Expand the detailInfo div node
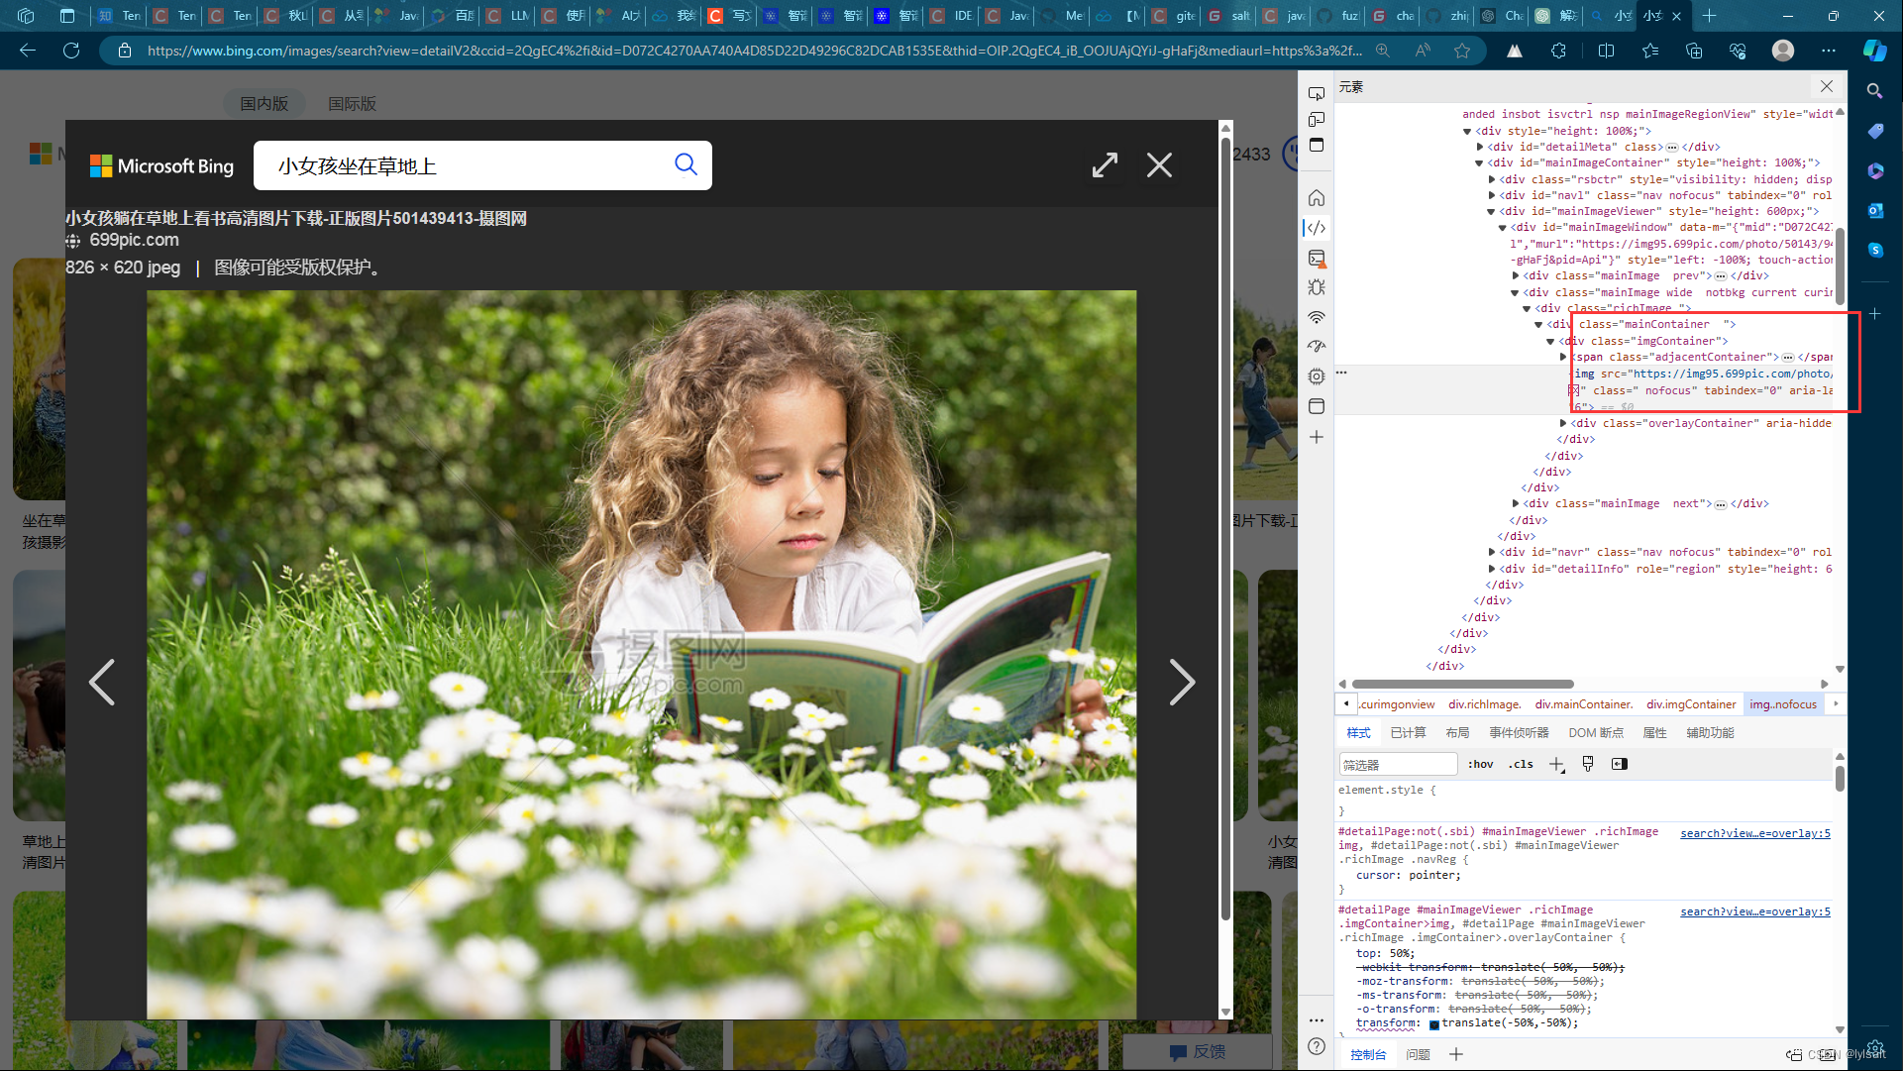The height and width of the screenshot is (1071, 1903). [x=1492, y=569]
